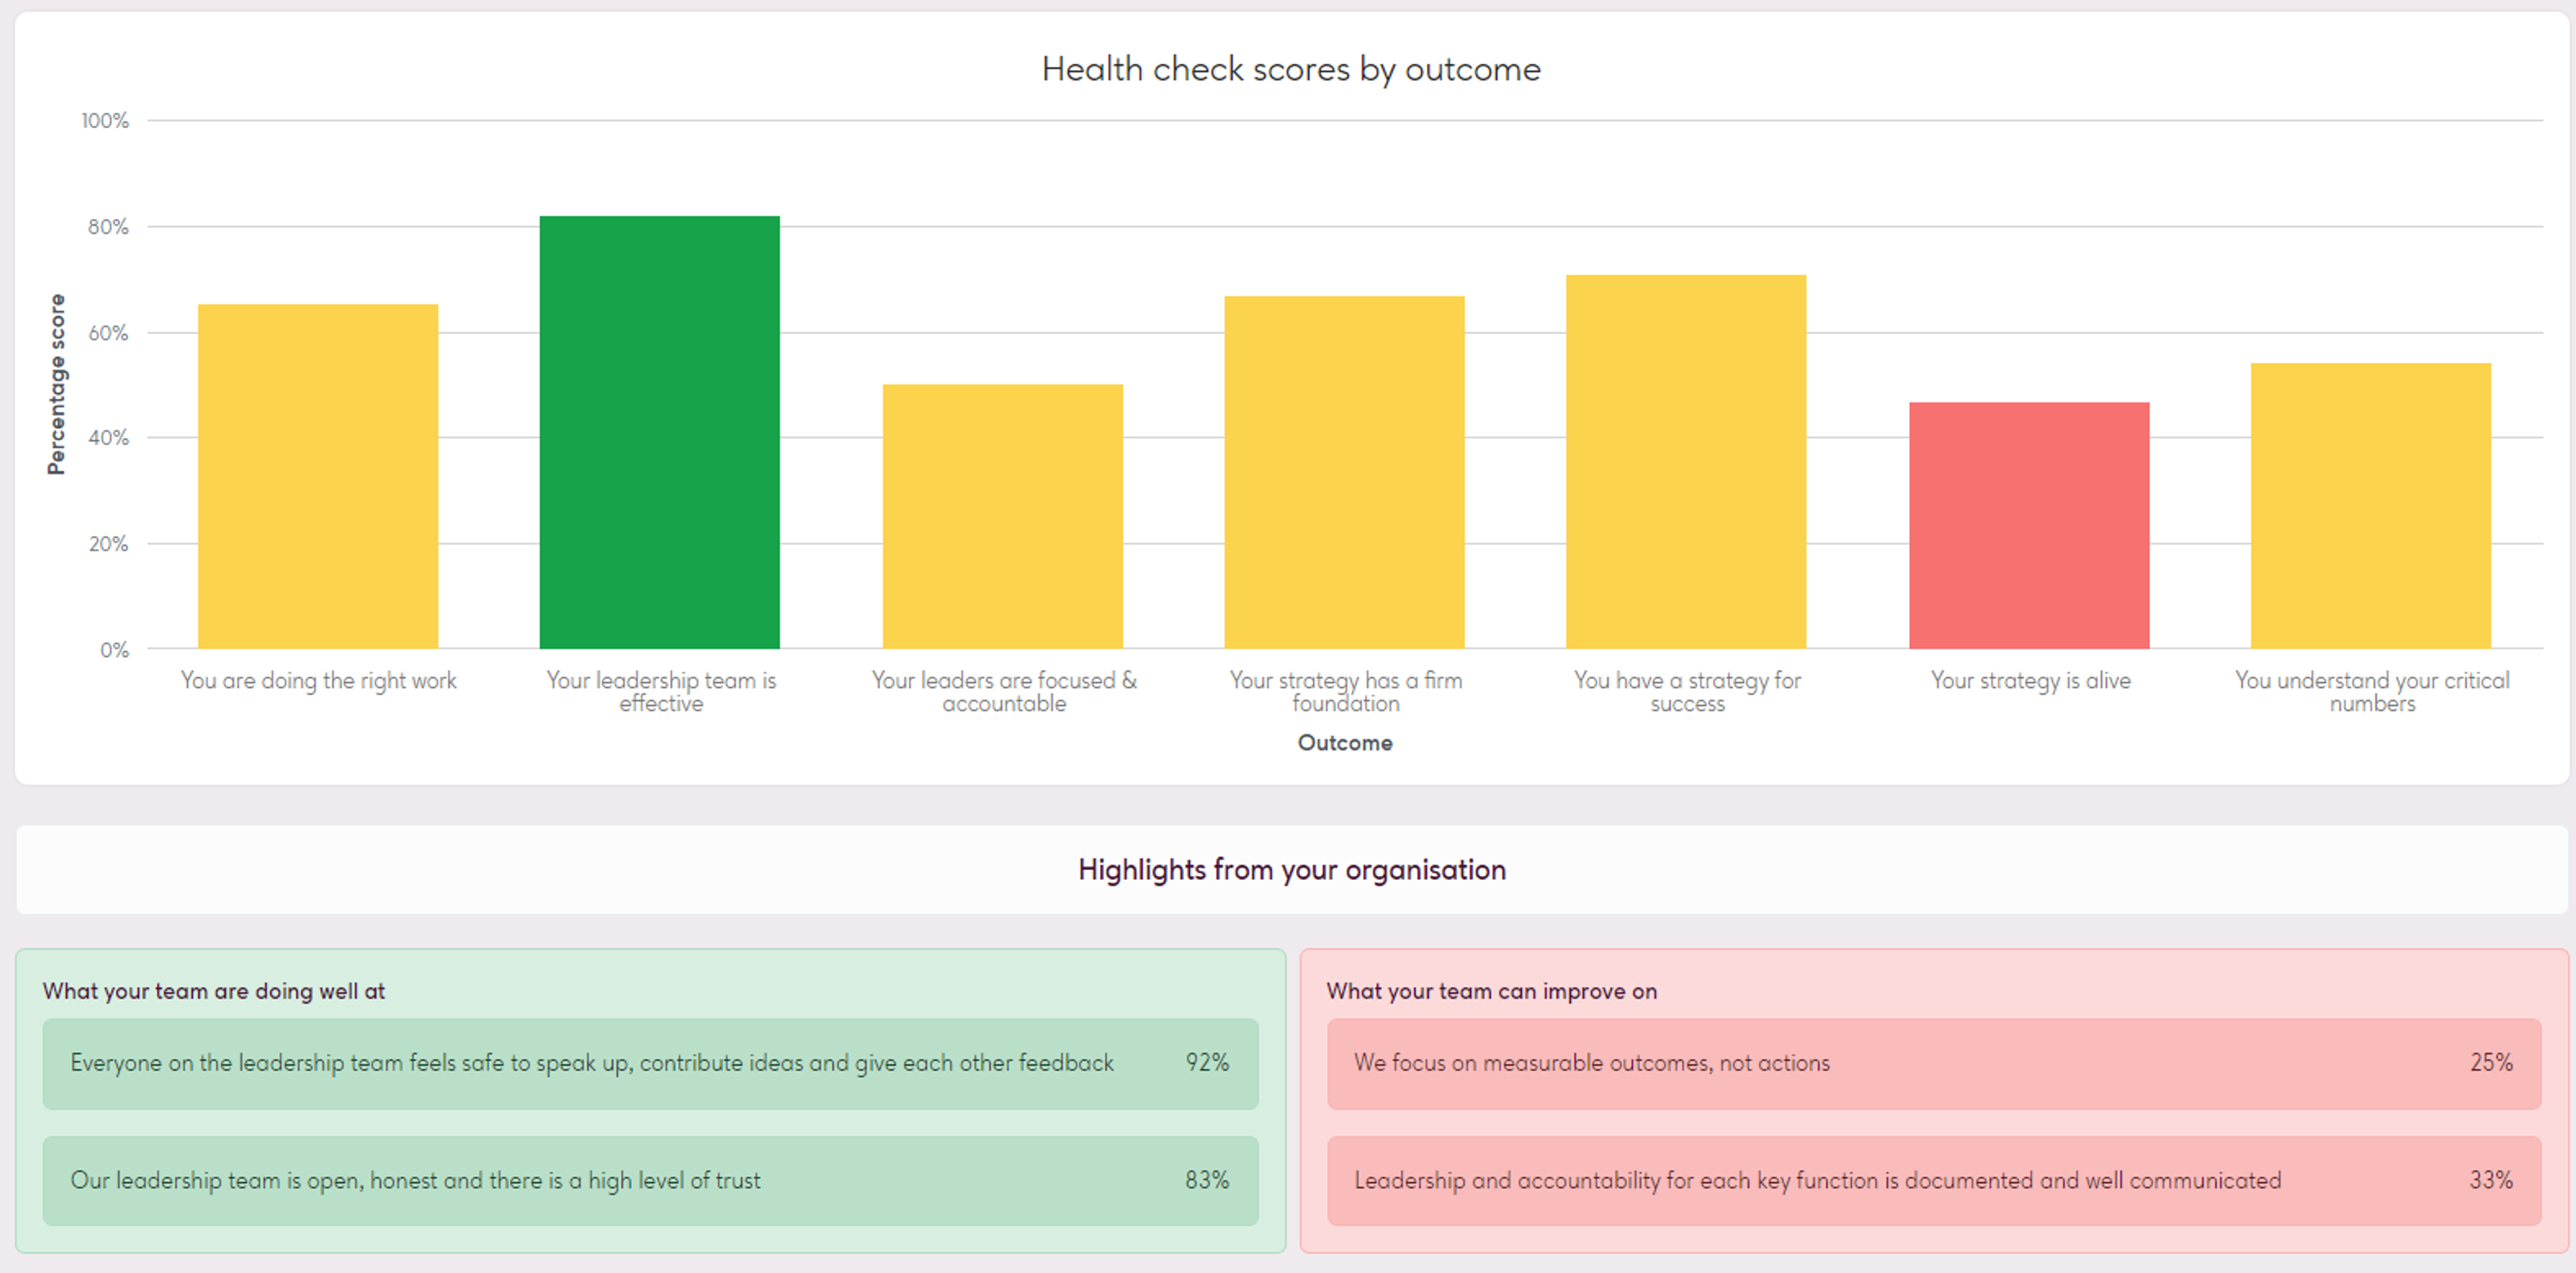The image size is (2576, 1273).
Task: Click the red 'Your strategy is alive' bar
Action: click(2028, 525)
